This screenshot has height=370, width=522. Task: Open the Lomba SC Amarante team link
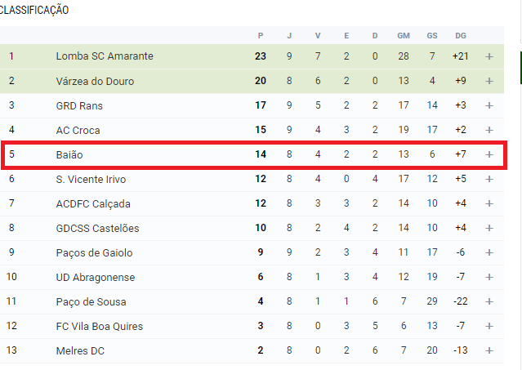coord(105,56)
